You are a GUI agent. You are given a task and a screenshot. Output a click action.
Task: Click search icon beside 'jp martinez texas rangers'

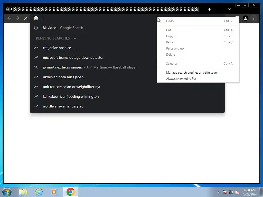click(x=36, y=67)
